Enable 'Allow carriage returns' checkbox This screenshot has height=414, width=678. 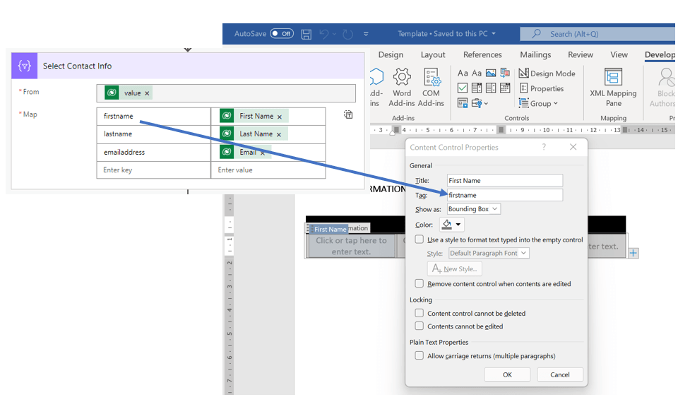(x=420, y=356)
